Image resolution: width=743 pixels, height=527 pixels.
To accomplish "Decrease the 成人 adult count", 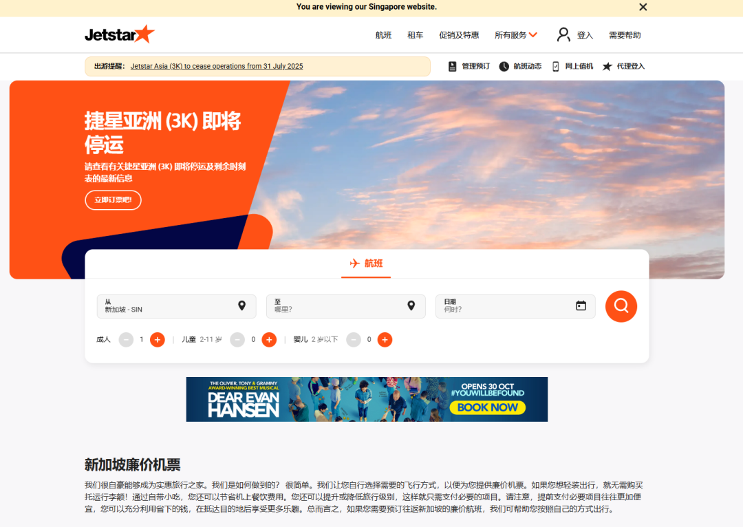I will 126,340.
